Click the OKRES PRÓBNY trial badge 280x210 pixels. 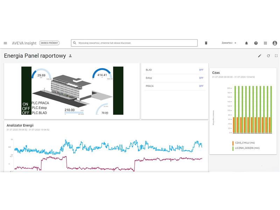(49, 43)
